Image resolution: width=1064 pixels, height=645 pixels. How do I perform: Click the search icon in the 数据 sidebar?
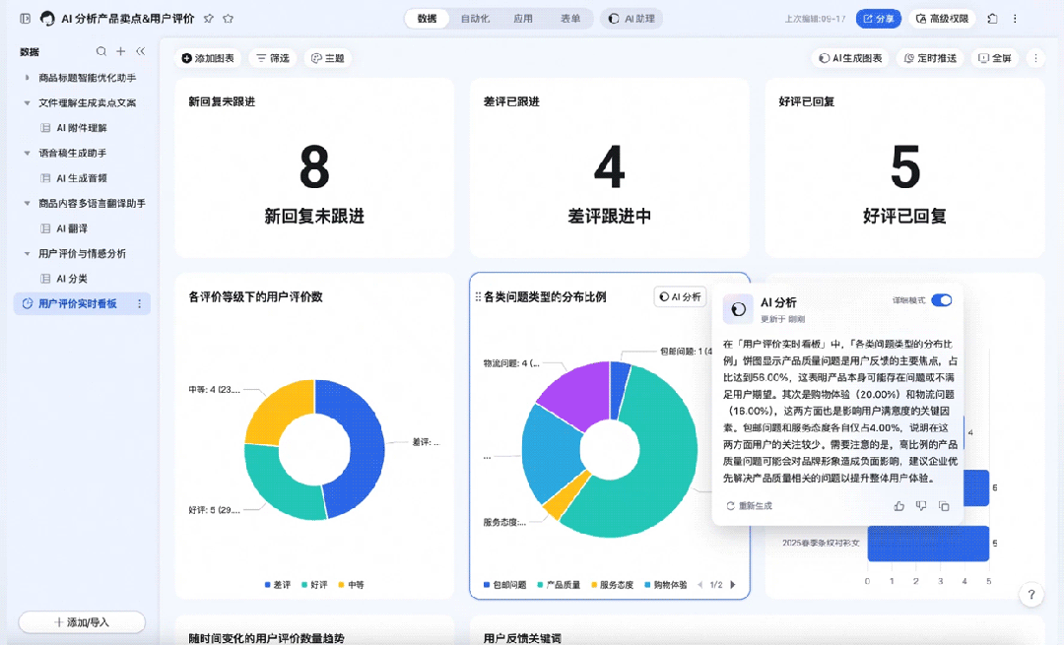pos(101,51)
